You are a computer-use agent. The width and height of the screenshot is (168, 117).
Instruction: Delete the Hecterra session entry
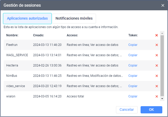tap(157, 65)
